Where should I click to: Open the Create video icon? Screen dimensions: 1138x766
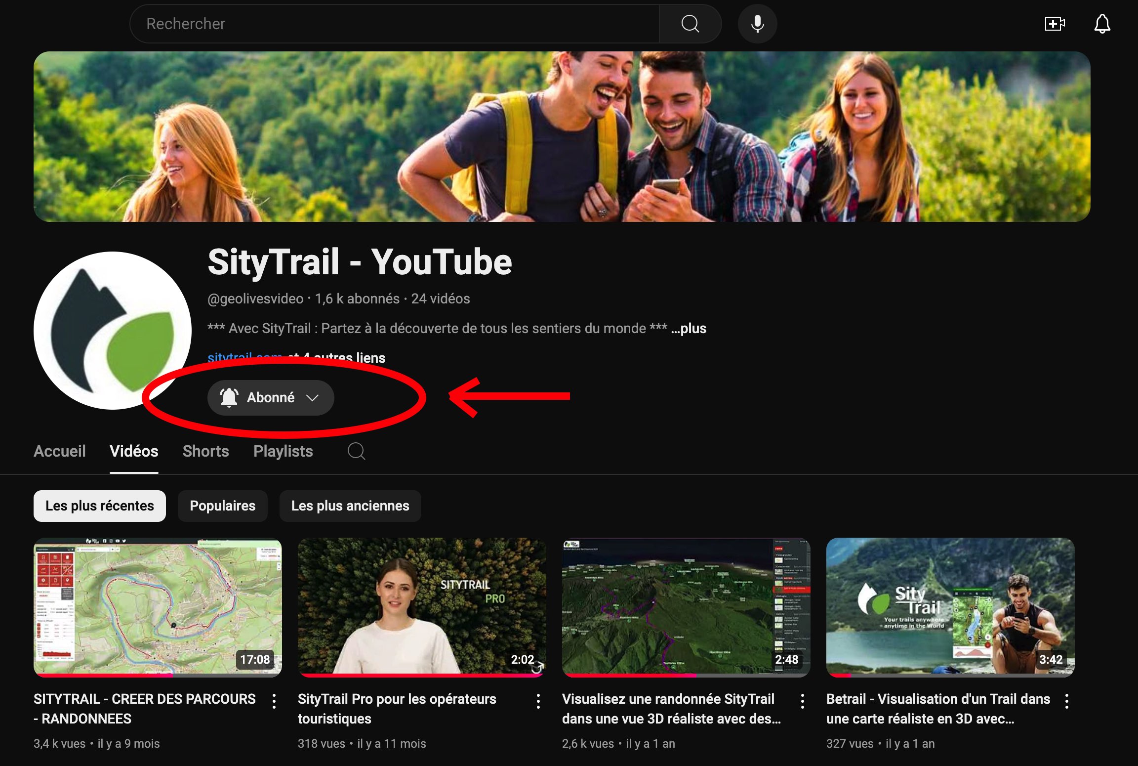[x=1055, y=24]
